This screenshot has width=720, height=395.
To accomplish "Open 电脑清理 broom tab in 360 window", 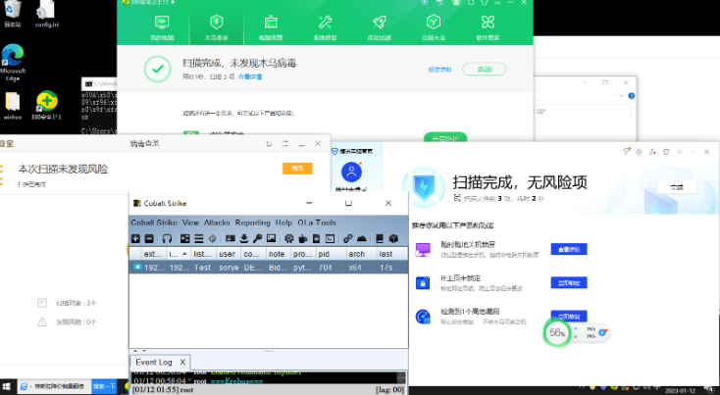I will point(271,27).
